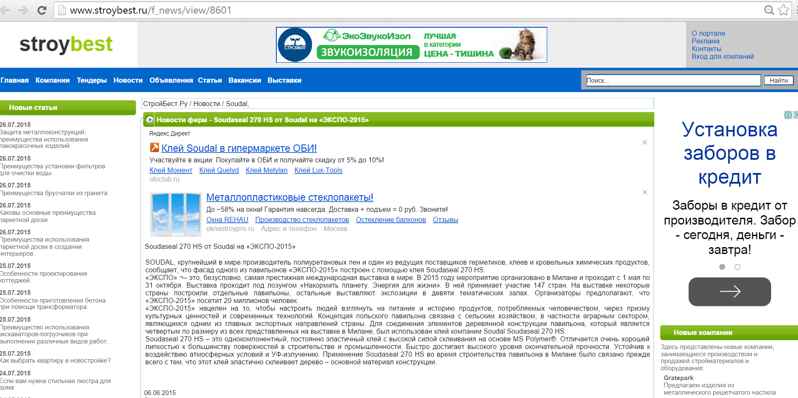Click Адрес и телефон in the window ad
Screen dimensions: 798x398
click(289, 228)
